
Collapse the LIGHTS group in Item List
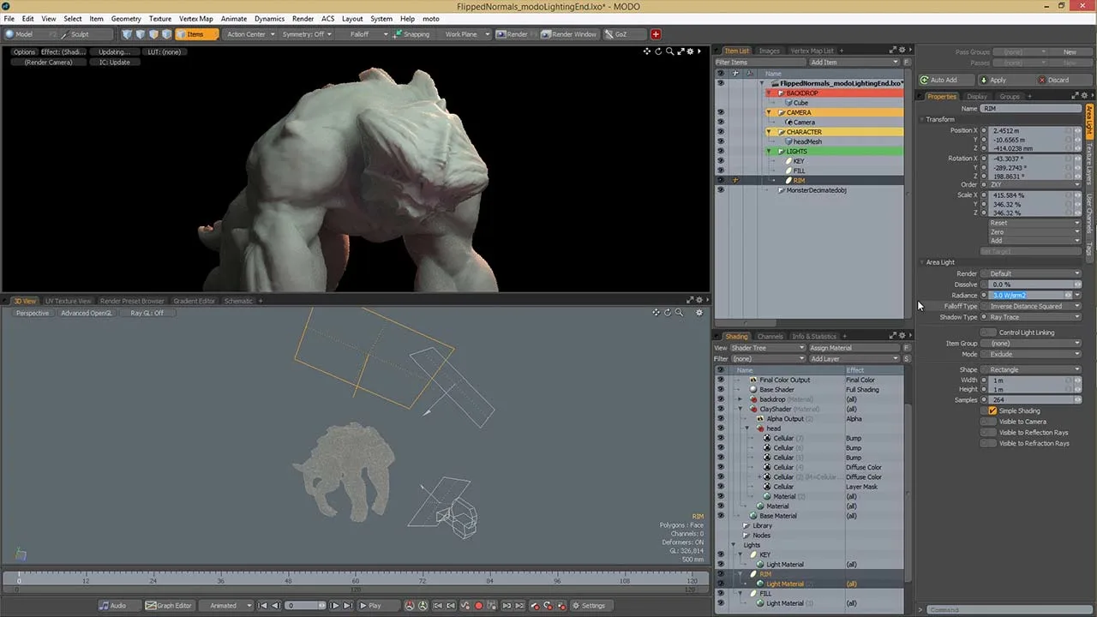[769, 152]
